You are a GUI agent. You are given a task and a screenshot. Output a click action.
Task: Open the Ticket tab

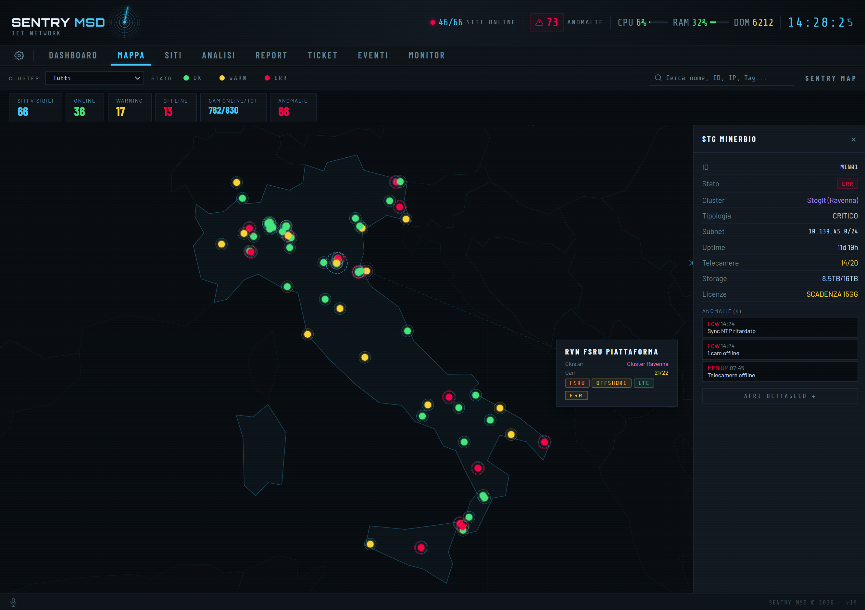322,56
